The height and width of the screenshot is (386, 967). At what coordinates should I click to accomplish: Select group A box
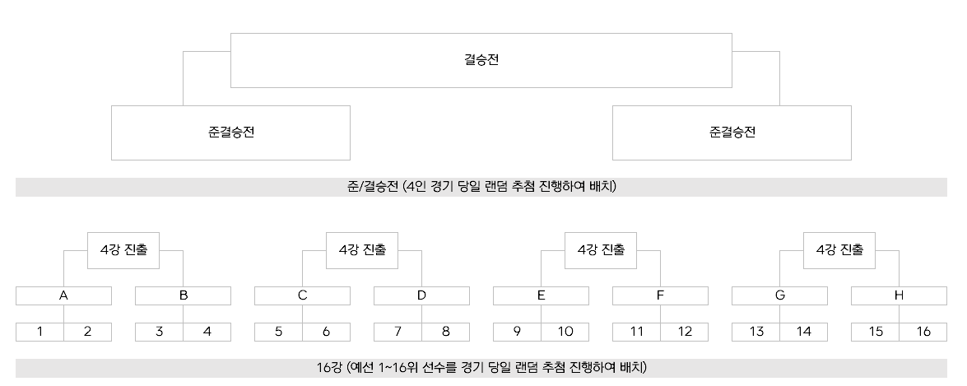tap(63, 295)
